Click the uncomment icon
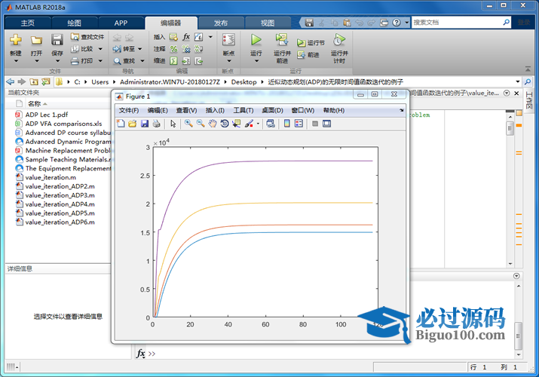Image resolution: width=539 pixels, height=377 pixels. [x=186, y=49]
